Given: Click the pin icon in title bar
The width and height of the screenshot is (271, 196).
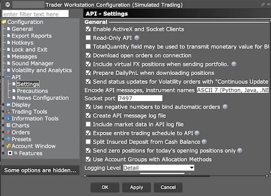Looking at the screenshot, I should point(263,5).
